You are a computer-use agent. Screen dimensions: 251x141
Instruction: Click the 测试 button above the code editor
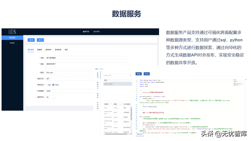pos(138,74)
